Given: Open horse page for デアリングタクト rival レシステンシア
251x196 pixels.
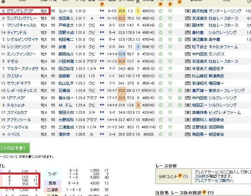Looking at the screenshot, I should point(20,47).
